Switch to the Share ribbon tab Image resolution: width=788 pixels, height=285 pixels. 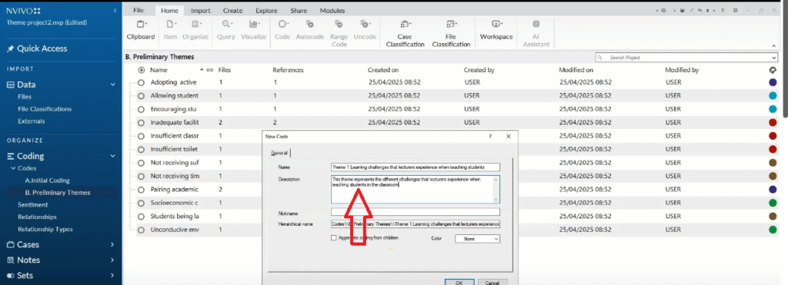[299, 11]
